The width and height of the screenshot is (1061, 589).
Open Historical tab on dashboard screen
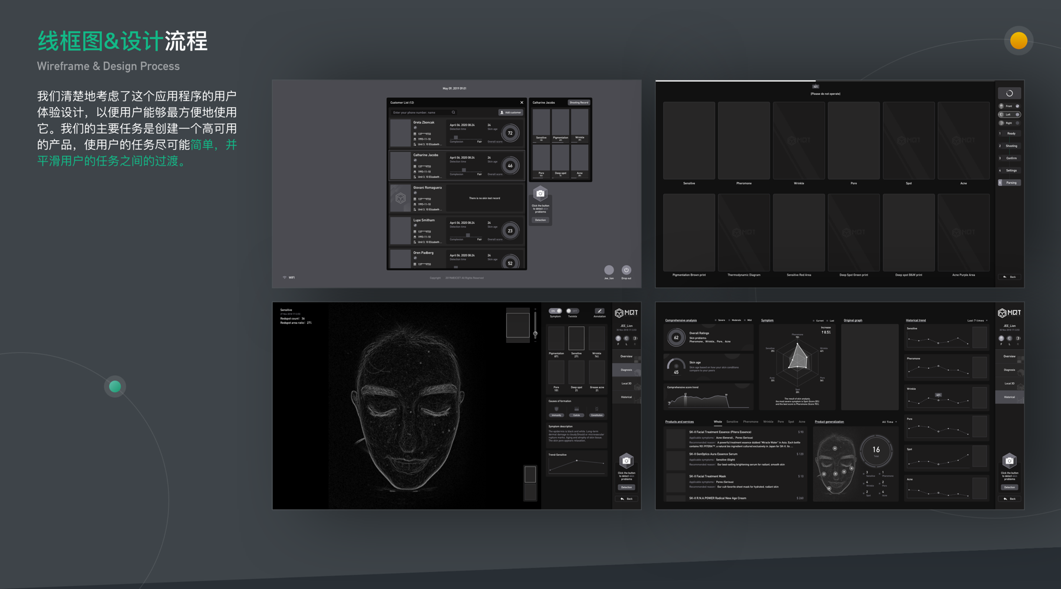[1010, 397]
